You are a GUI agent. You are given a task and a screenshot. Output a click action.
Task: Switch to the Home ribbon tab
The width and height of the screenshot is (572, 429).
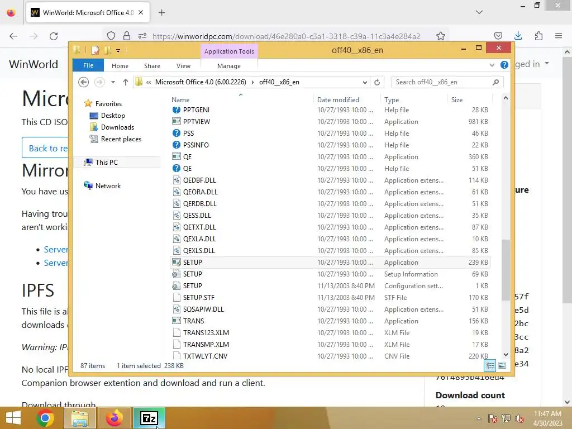click(x=120, y=66)
